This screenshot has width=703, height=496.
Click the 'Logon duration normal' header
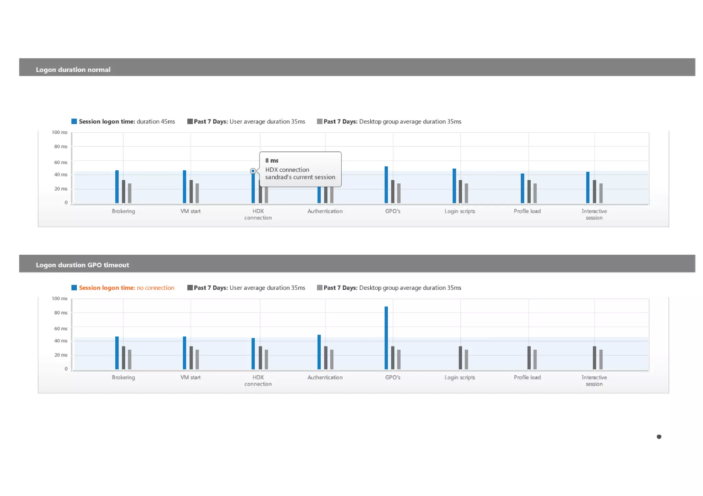click(x=73, y=70)
